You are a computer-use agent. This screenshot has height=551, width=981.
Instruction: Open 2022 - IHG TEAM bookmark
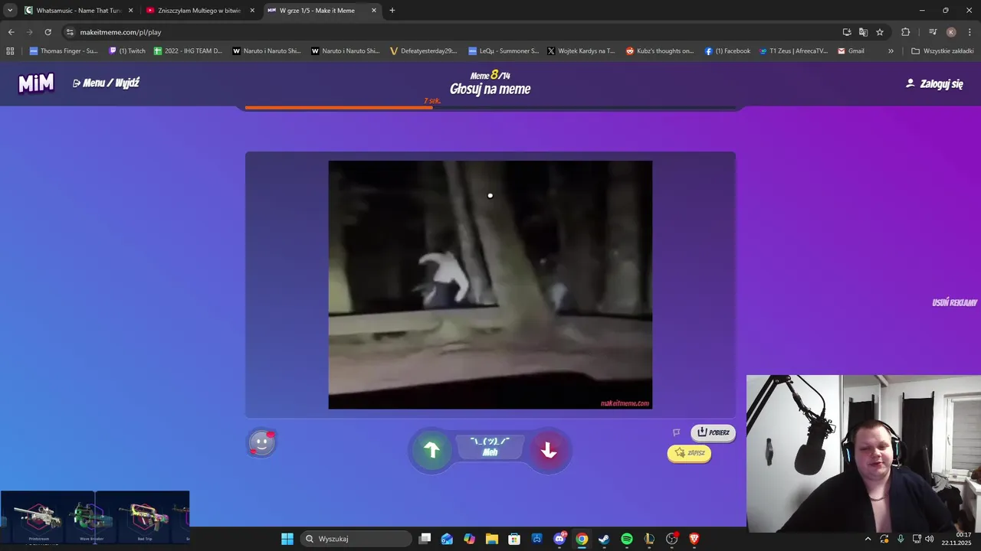point(188,51)
